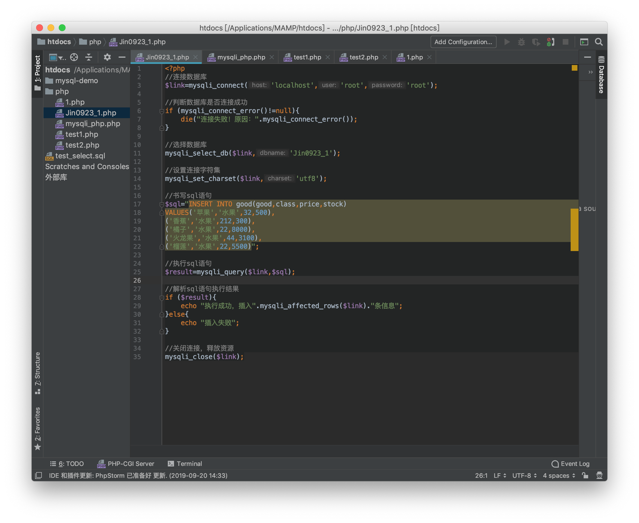Click Jin0923_1.php breadcrumb in navigation bar
Screen dimensions: 639x523
(138, 42)
